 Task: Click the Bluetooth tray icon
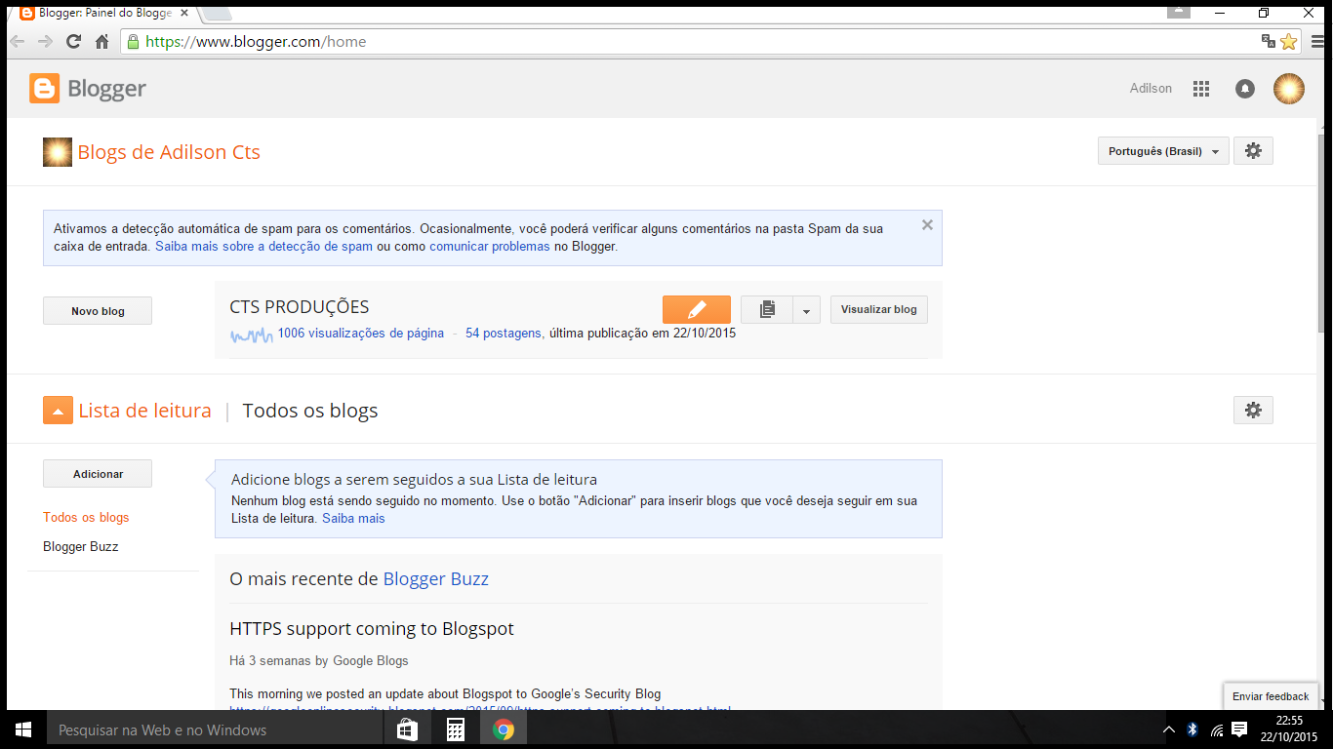pyautogui.click(x=1192, y=729)
